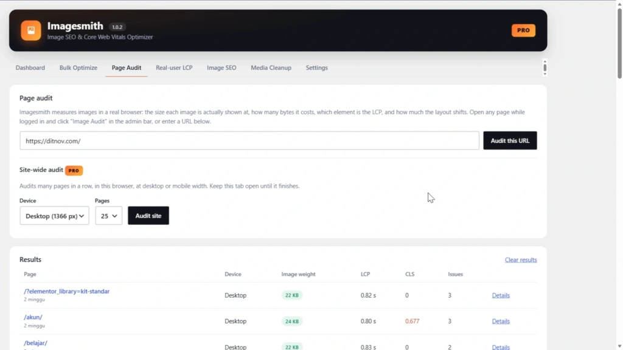Click the Issues column header

(455, 274)
